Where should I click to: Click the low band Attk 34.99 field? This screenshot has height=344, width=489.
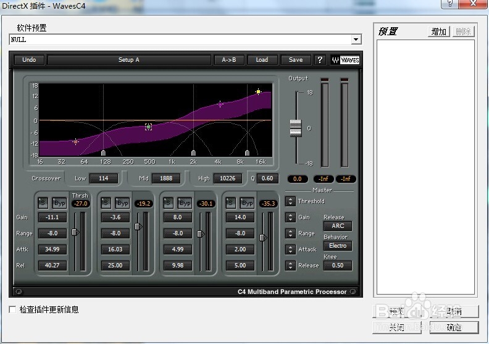pyautogui.click(x=52, y=249)
